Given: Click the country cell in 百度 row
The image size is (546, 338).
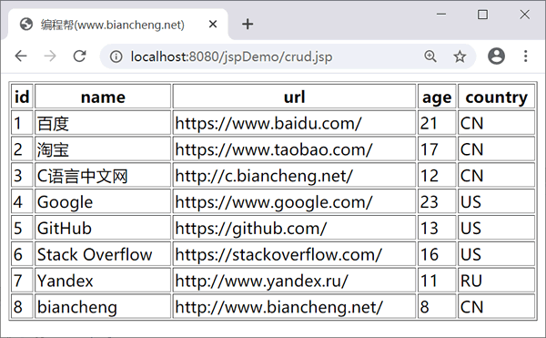Looking at the screenshot, I should coord(497,123).
